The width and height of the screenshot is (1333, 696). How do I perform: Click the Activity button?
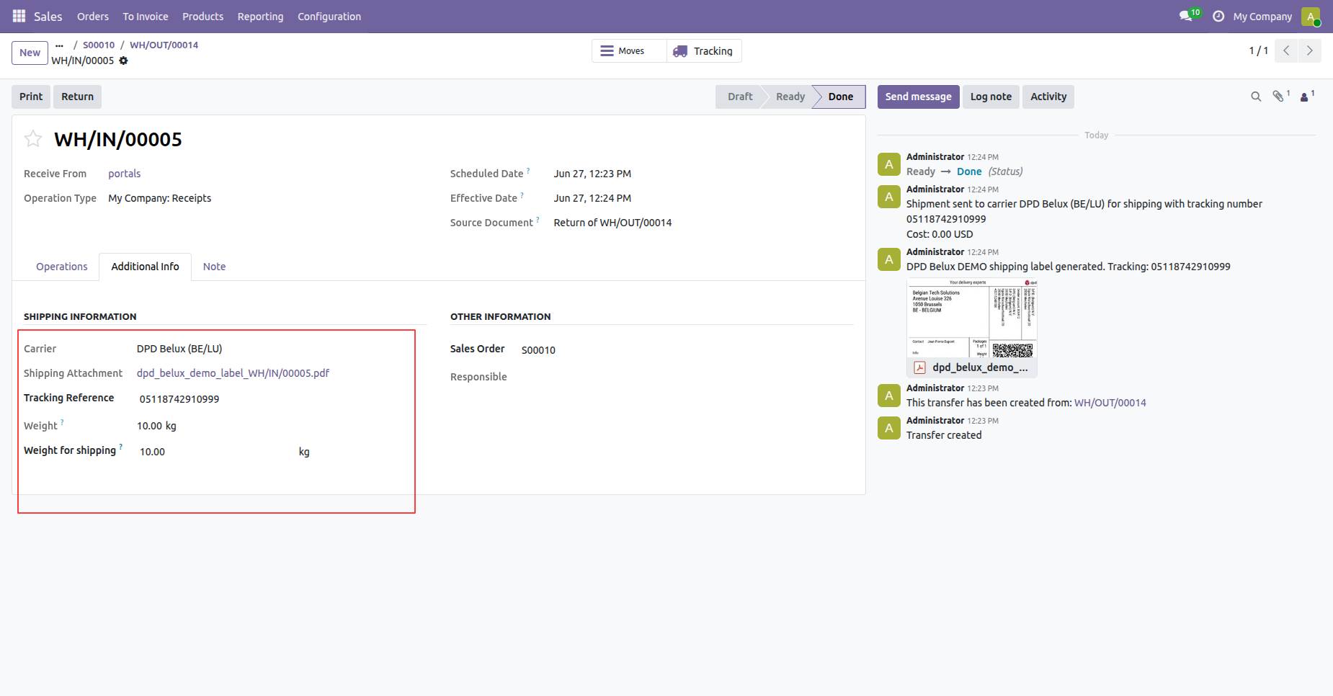pyautogui.click(x=1048, y=97)
